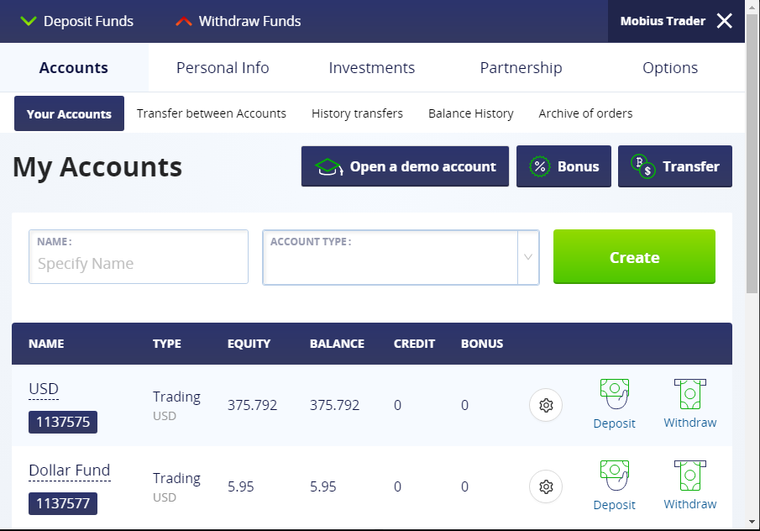
Task: Click the Deposit Funds link
Action: (x=88, y=21)
